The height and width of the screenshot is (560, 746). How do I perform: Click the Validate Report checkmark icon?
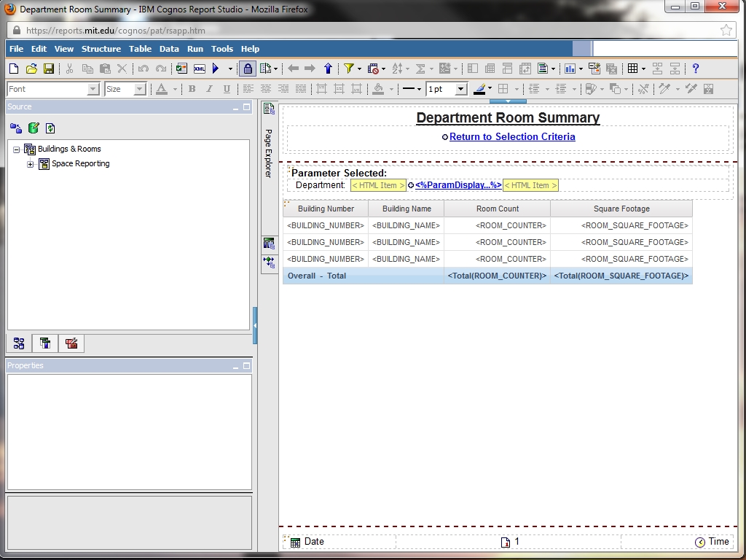click(181, 69)
